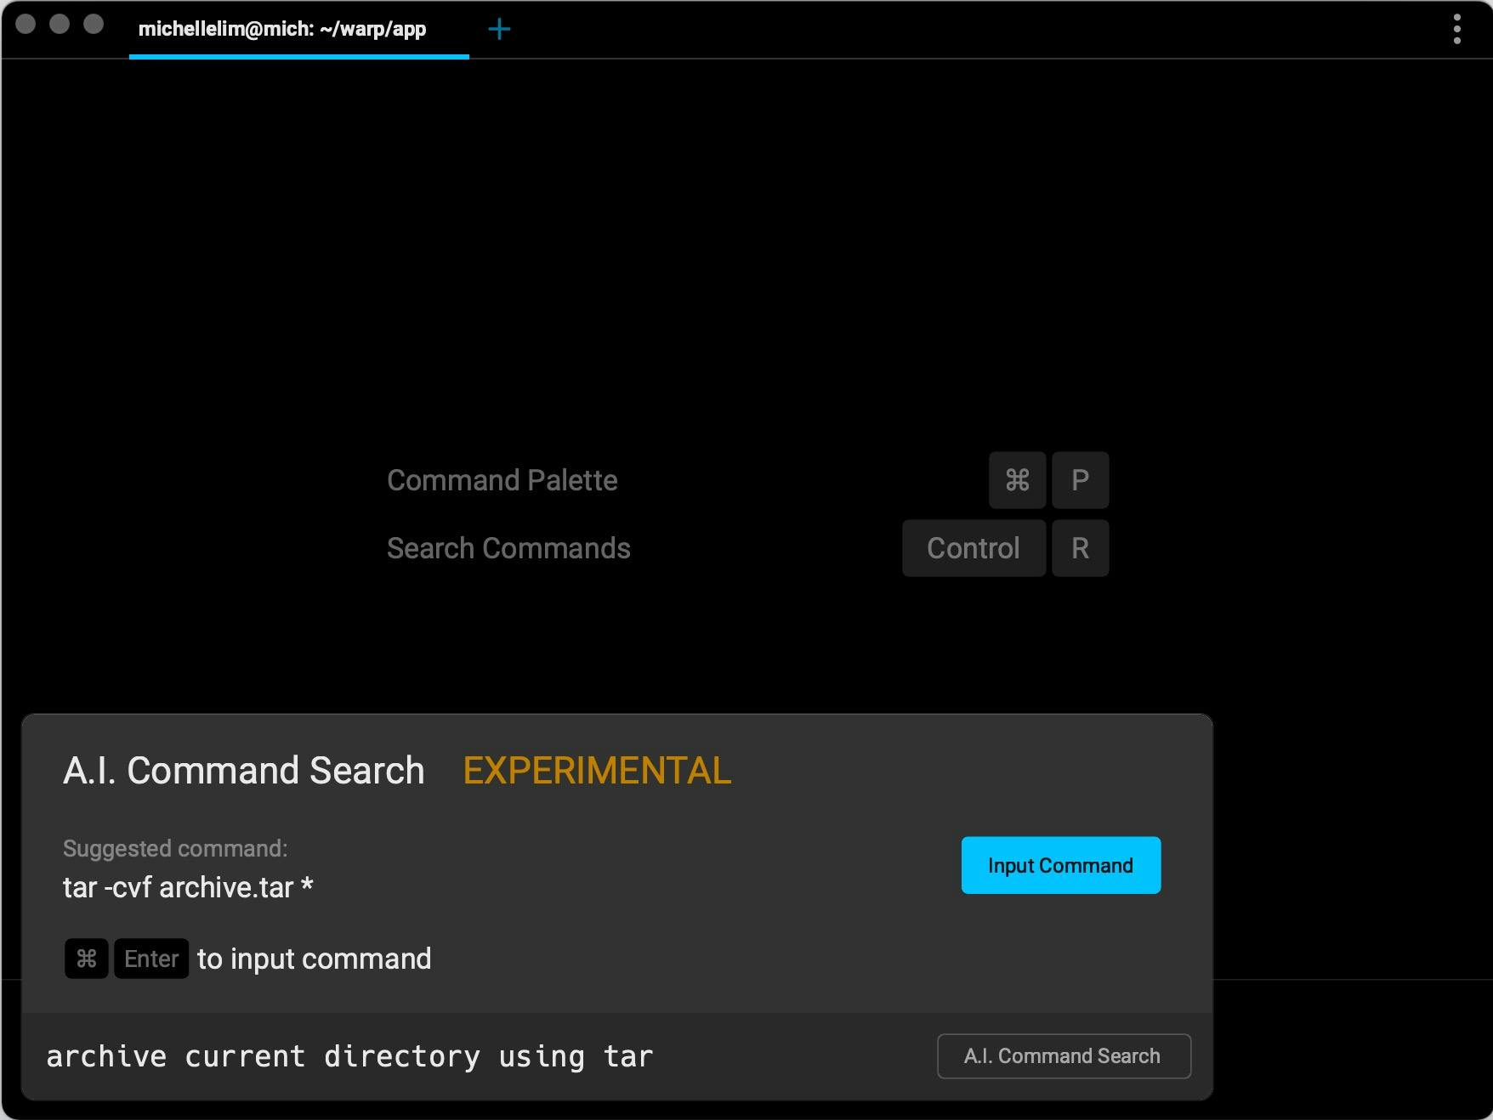Click the Search Commands shortcut label
The width and height of the screenshot is (1493, 1120).
508,548
